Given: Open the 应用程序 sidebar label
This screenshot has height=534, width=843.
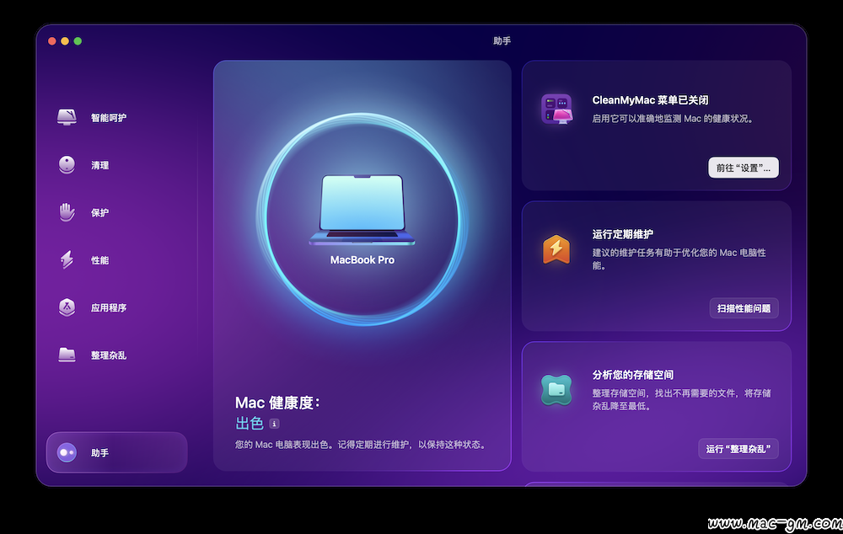Looking at the screenshot, I should coord(109,307).
